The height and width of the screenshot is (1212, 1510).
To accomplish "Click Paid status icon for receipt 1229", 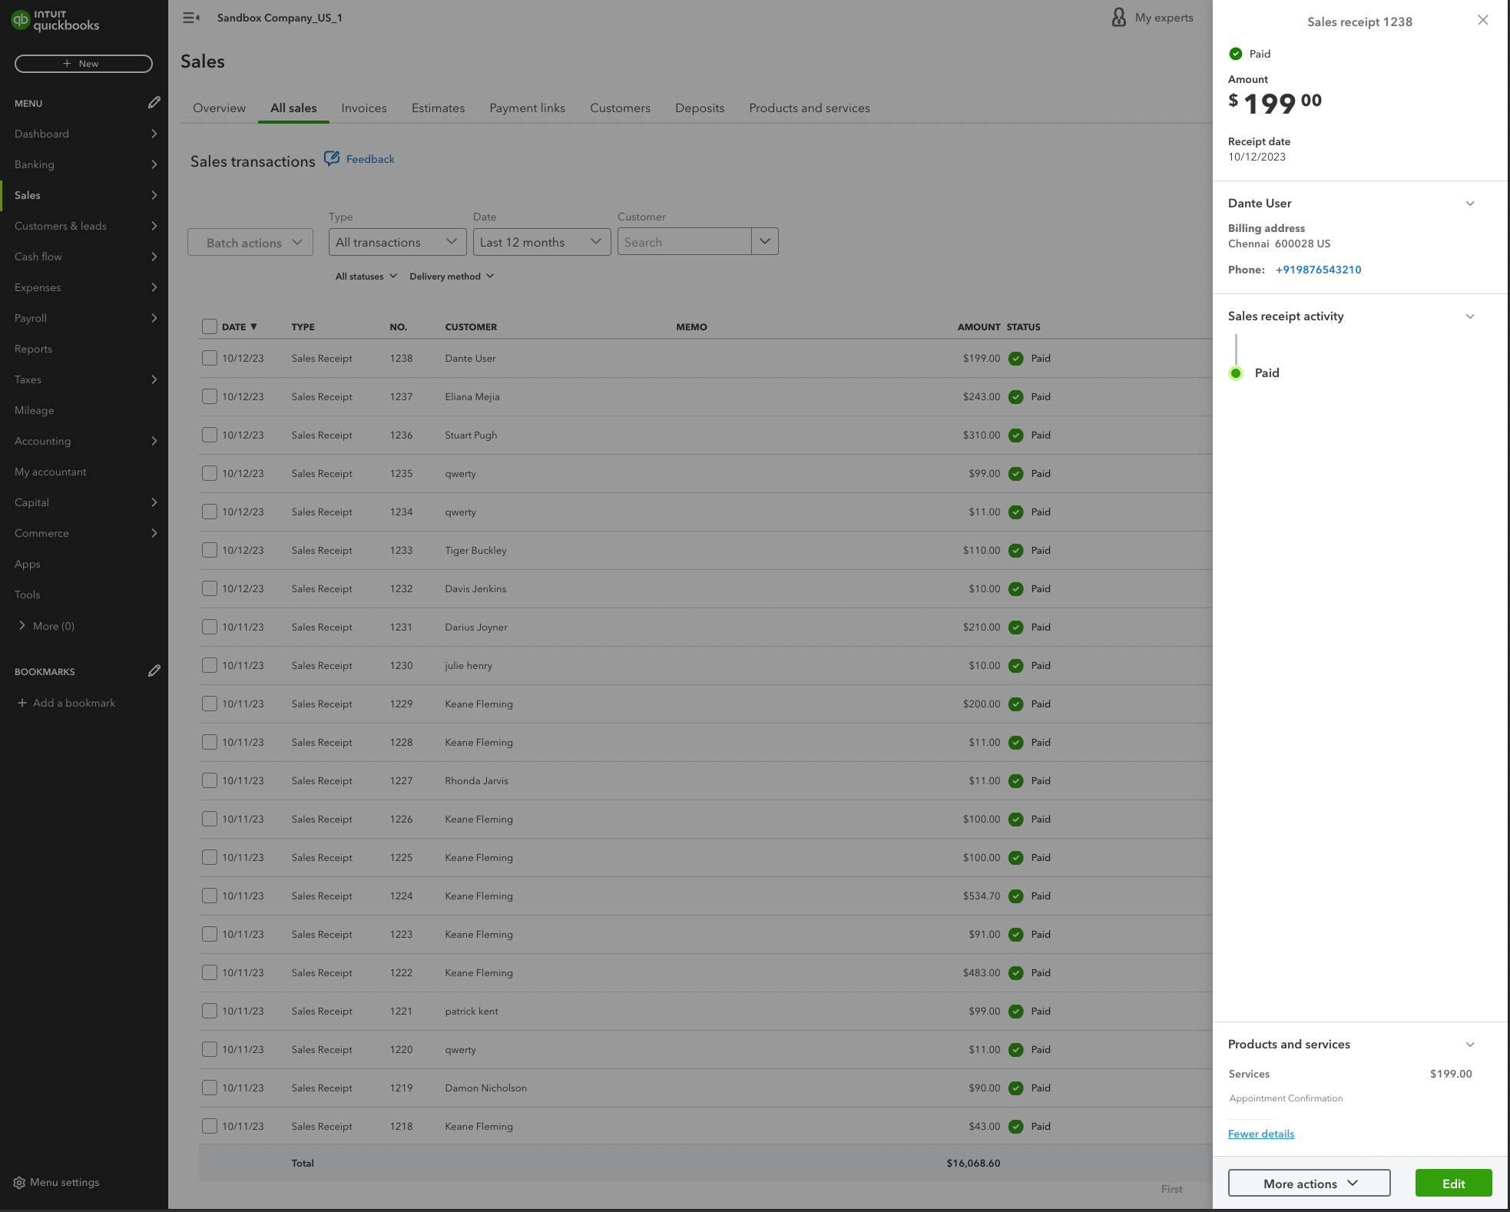I will point(1016,704).
